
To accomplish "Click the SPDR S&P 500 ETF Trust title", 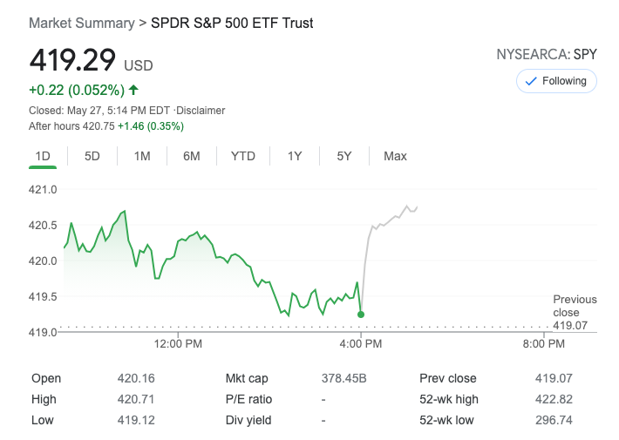I will [232, 23].
